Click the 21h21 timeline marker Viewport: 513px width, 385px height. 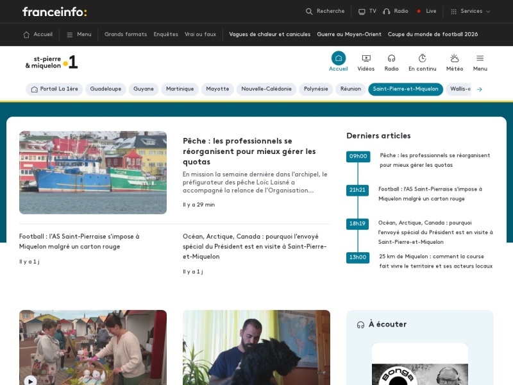pyautogui.click(x=357, y=190)
